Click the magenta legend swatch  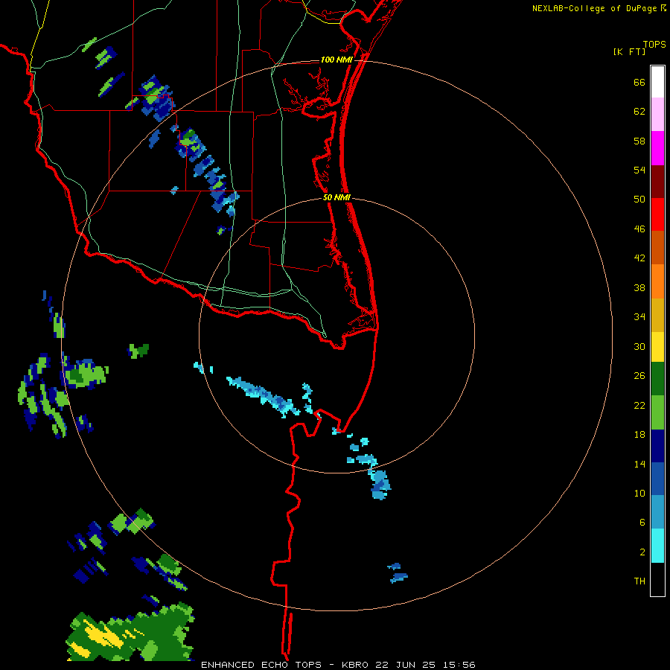click(x=657, y=148)
